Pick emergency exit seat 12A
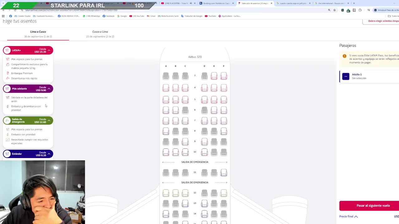Image resolution: width=399 pixels, height=224 pixels. 166,193
